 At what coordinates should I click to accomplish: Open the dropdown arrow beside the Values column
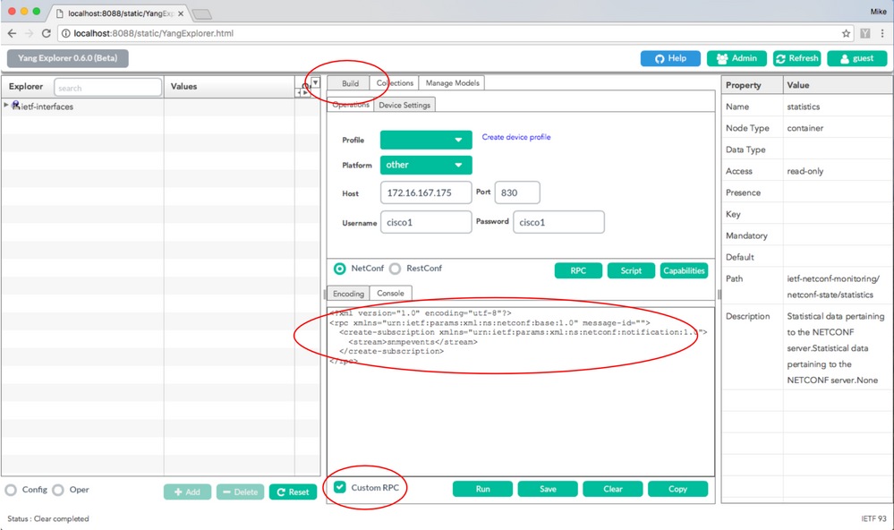tap(315, 82)
